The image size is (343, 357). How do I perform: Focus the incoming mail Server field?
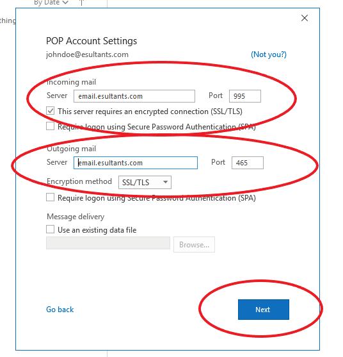tap(134, 96)
